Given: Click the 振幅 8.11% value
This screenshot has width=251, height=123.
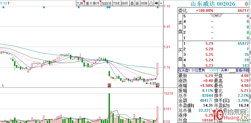Looking at the screenshot, I should 208,91.
